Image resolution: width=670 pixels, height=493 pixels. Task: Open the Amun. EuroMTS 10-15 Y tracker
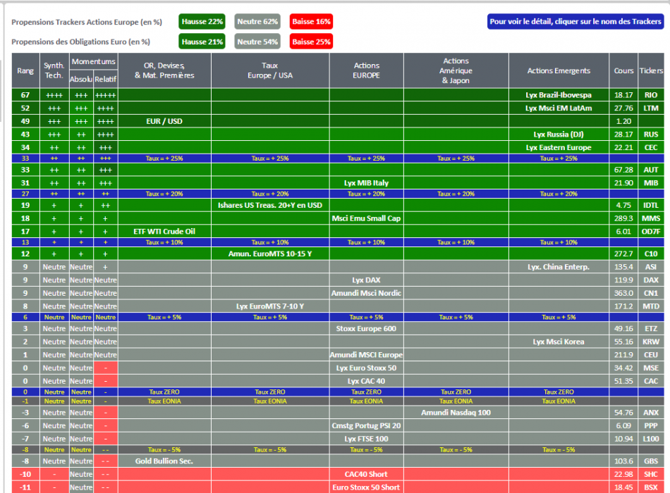click(x=270, y=254)
